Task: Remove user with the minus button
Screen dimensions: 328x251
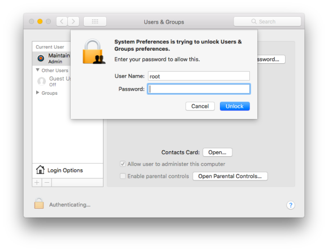Action: click(47, 183)
